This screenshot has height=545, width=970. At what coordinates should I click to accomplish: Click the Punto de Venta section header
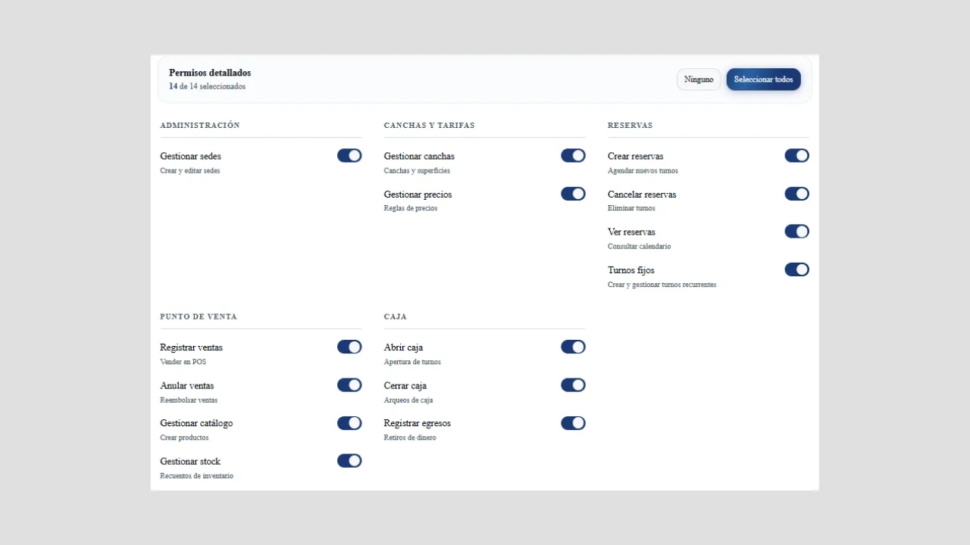(x=199, y=317)
